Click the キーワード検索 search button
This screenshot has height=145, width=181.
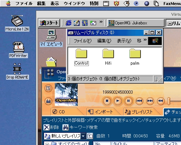pyautogui.click(x=80, y=127)
